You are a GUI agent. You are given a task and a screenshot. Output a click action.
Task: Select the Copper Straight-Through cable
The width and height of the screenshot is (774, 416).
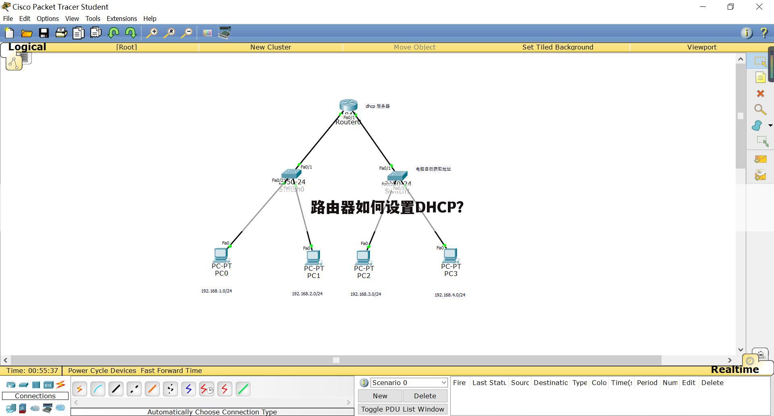(116, 389)
